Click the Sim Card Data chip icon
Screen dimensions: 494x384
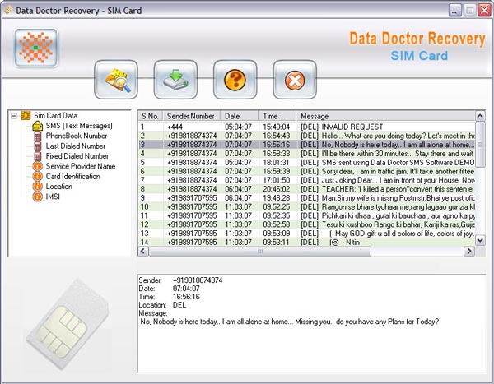coord(26,115)
